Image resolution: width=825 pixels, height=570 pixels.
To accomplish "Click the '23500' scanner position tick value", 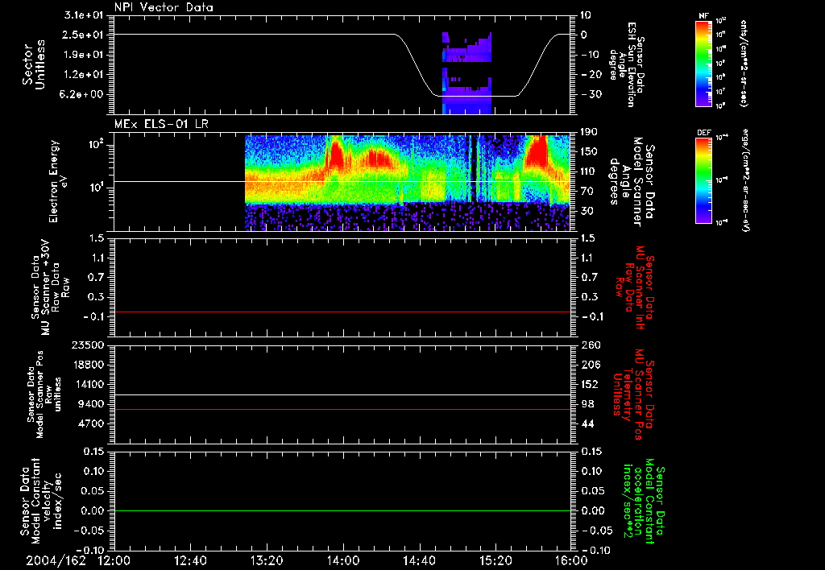I will (87, 345).
